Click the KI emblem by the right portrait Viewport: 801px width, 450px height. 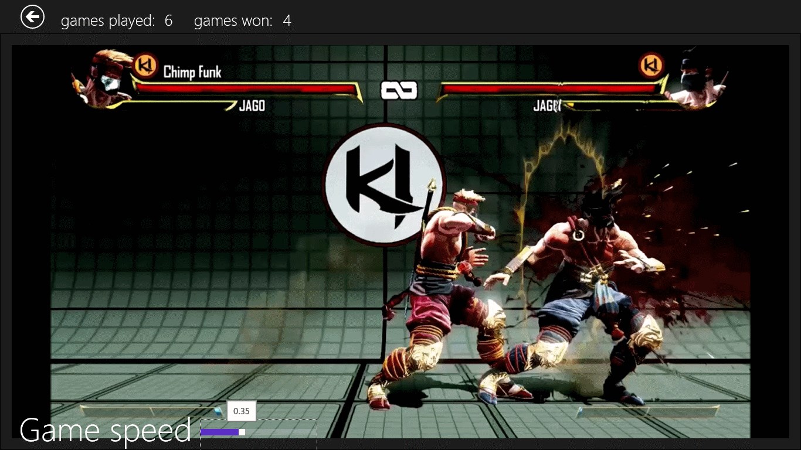[651, 65]
